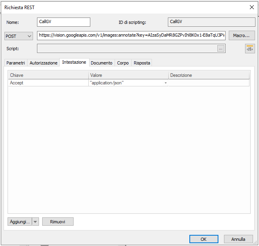Open the JS script editor icon

click(250, 49)
